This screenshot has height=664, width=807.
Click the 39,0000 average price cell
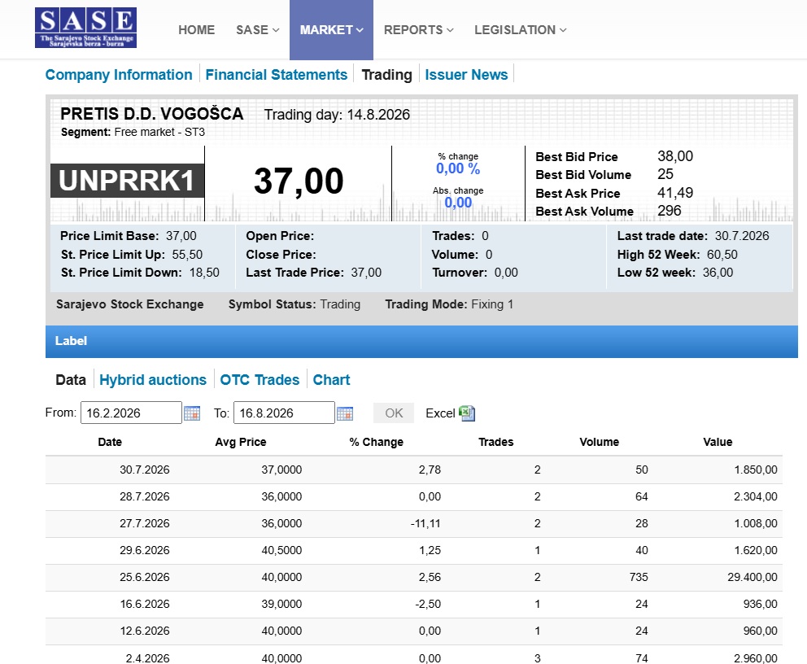[281, 604]
